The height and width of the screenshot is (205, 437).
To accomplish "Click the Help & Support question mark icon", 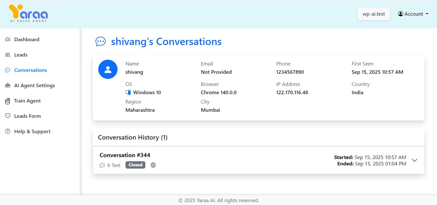I will click(x=8, y=132).
